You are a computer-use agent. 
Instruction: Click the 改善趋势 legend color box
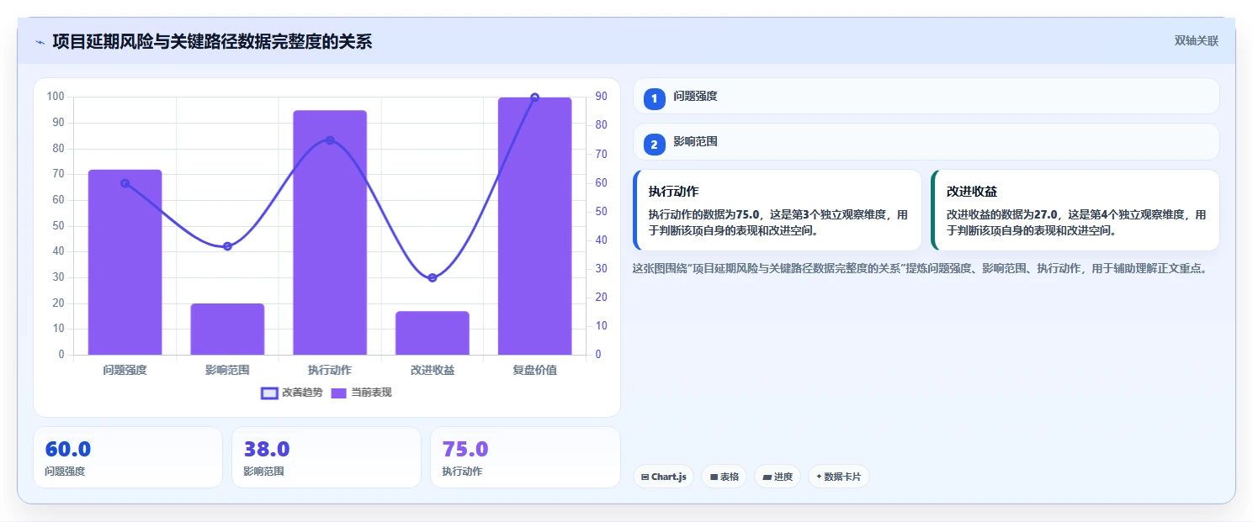click(269, 393)
